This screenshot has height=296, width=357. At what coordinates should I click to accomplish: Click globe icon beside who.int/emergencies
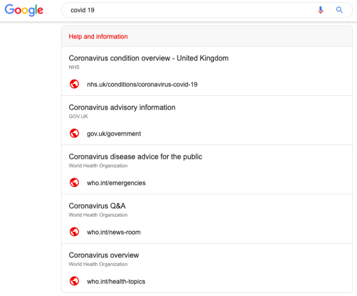point(74,183)
